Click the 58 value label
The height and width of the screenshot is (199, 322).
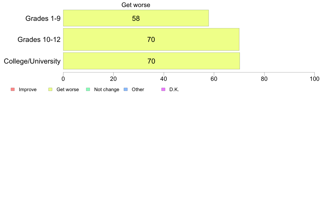[x=136, y=18]
